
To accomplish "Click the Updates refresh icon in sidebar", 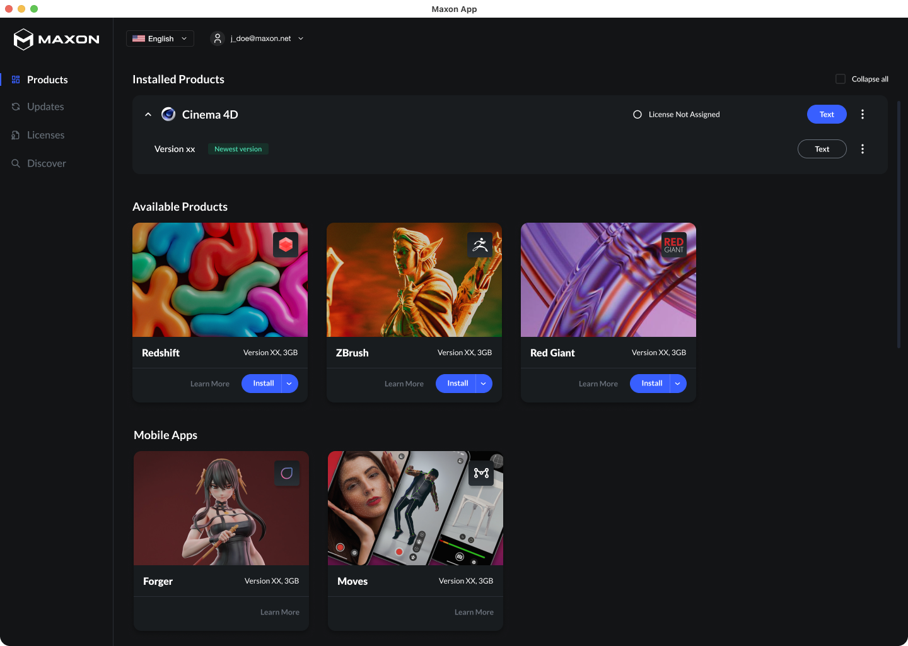I will [16, 107].
